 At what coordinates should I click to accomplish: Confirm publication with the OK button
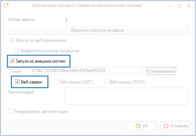[141, 126]
